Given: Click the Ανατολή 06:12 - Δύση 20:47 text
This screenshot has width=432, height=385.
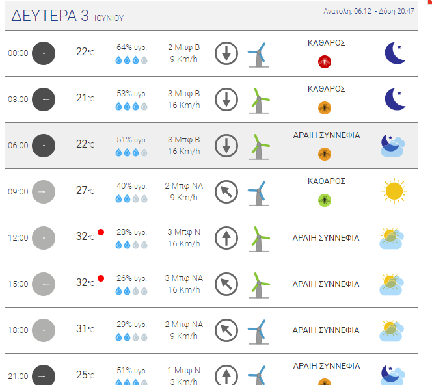Looking at the screenshot, I should (369, 11).
